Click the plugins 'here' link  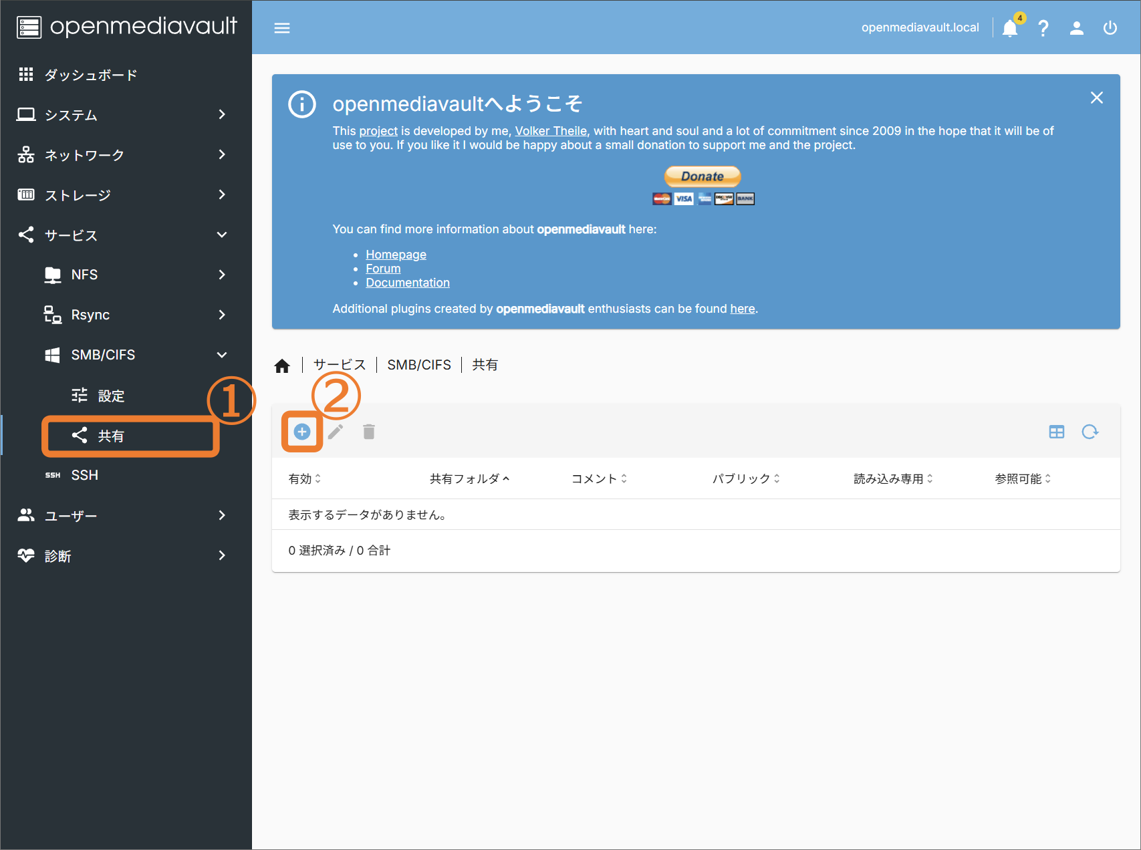click(743, 309)
